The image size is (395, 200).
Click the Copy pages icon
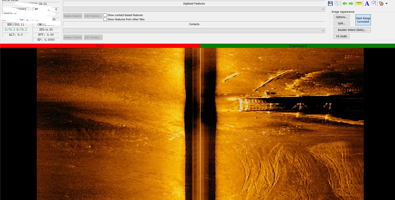[x=337, y=4]
